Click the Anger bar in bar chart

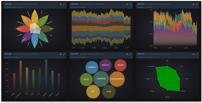click(x=14, y=82)
